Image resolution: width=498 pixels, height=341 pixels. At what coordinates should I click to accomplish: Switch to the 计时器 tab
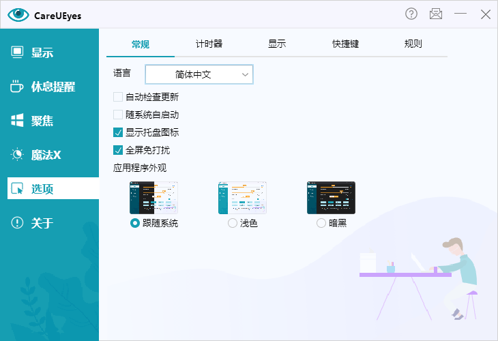209,44
